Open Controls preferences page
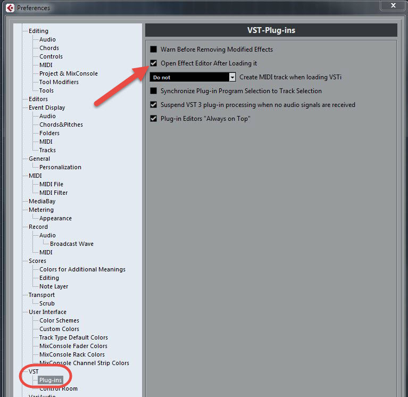Viewport: 408px width, 397px height. (x=51, y=56)
